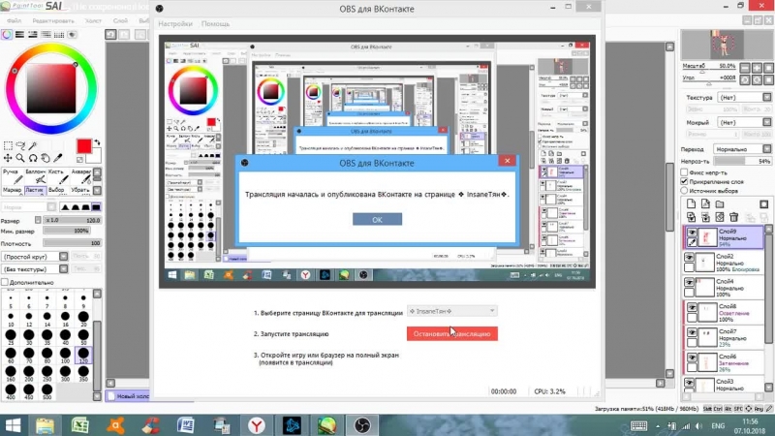Hide the Слой8 layer with eye icon
The height and width of the screenshot is (436, 775).
click(x=692, y=307)
